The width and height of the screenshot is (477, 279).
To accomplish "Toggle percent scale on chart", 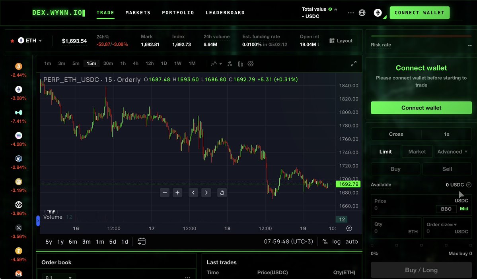I will point(325,242).
